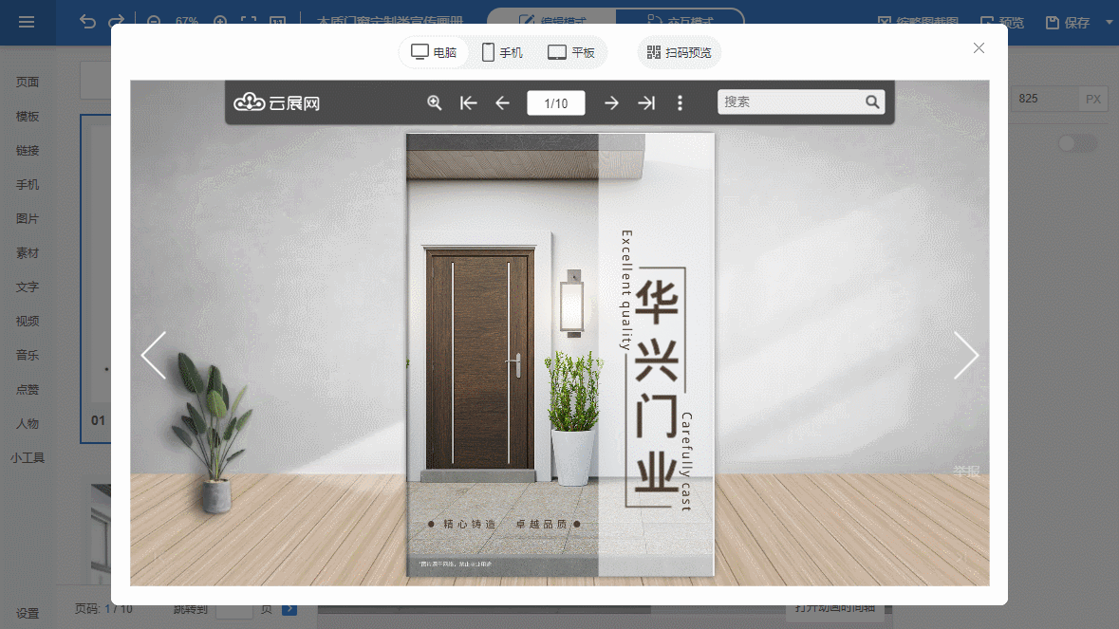Click the search magnifier button

coord(872,102)
